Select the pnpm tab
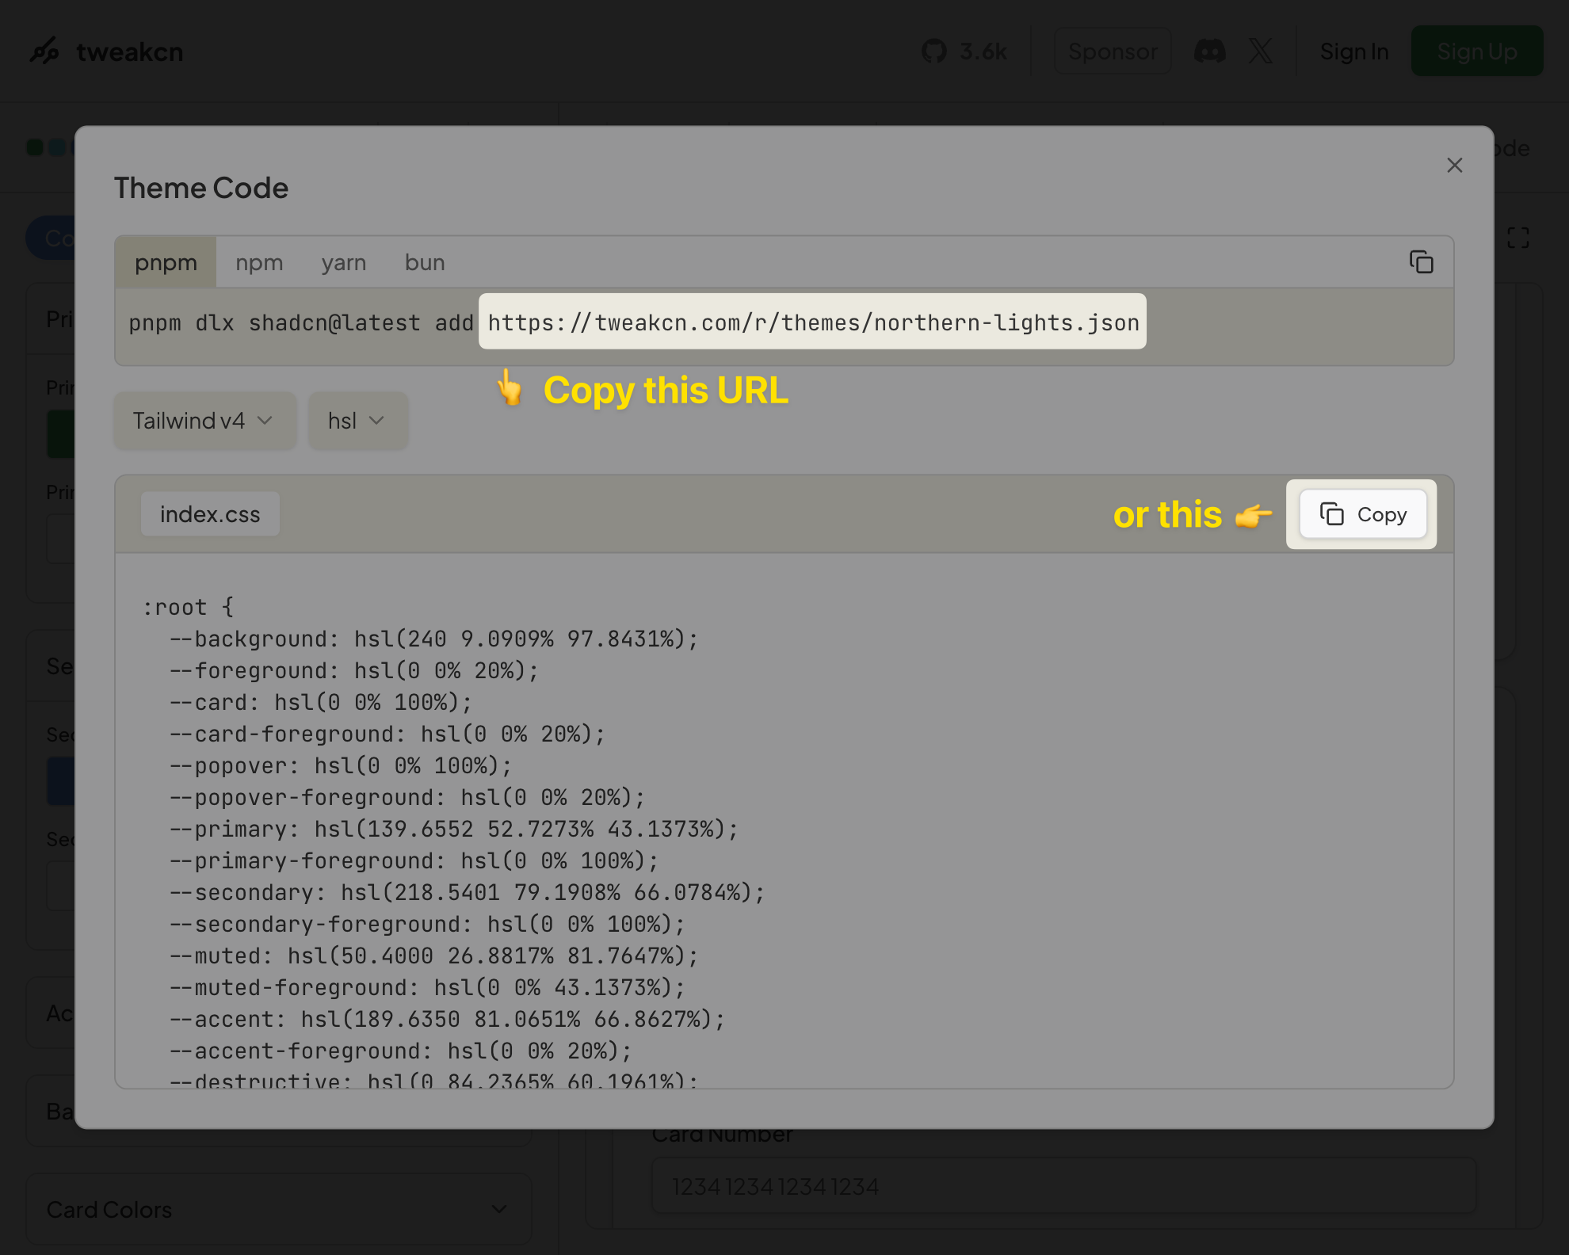The image size is (1569, 1255). [x=166, y=262]
